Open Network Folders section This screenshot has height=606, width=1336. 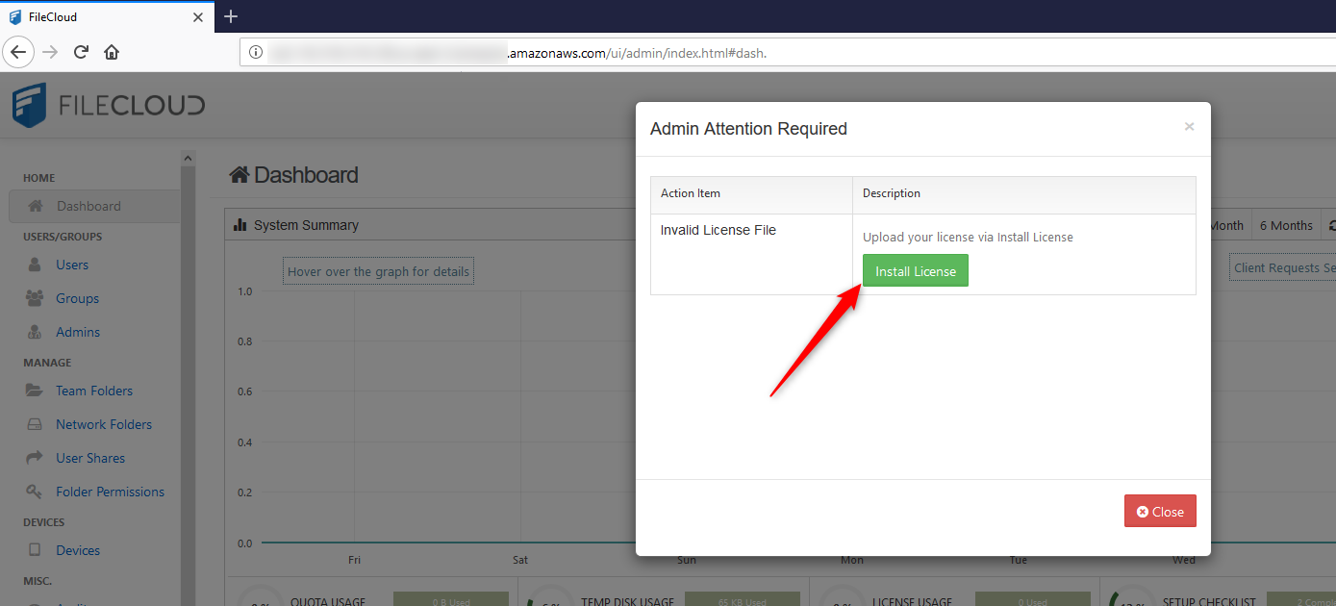(x=103, y=424)
